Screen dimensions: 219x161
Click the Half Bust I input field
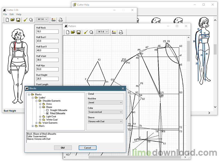(47, 41)
